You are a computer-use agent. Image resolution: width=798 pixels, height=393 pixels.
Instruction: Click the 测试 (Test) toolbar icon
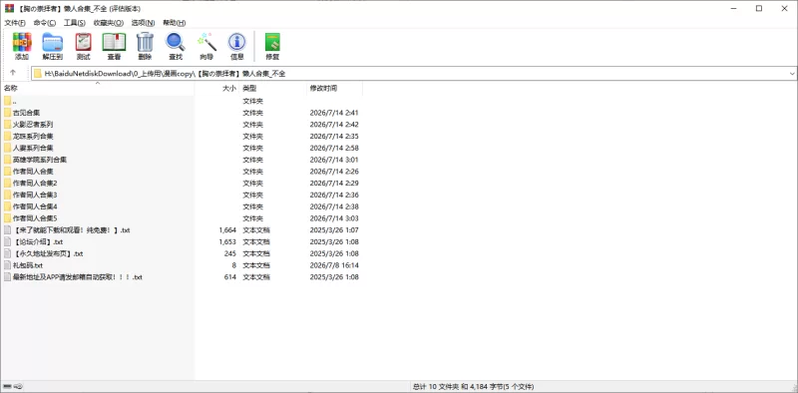83,42
